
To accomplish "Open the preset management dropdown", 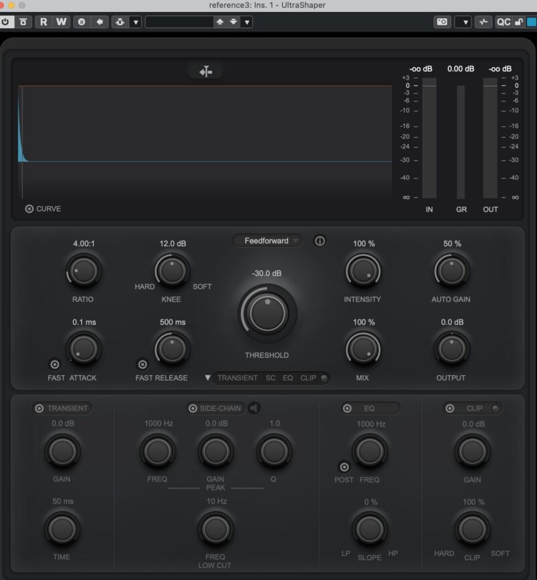I will pyautogui.click(x=246, y=22).
